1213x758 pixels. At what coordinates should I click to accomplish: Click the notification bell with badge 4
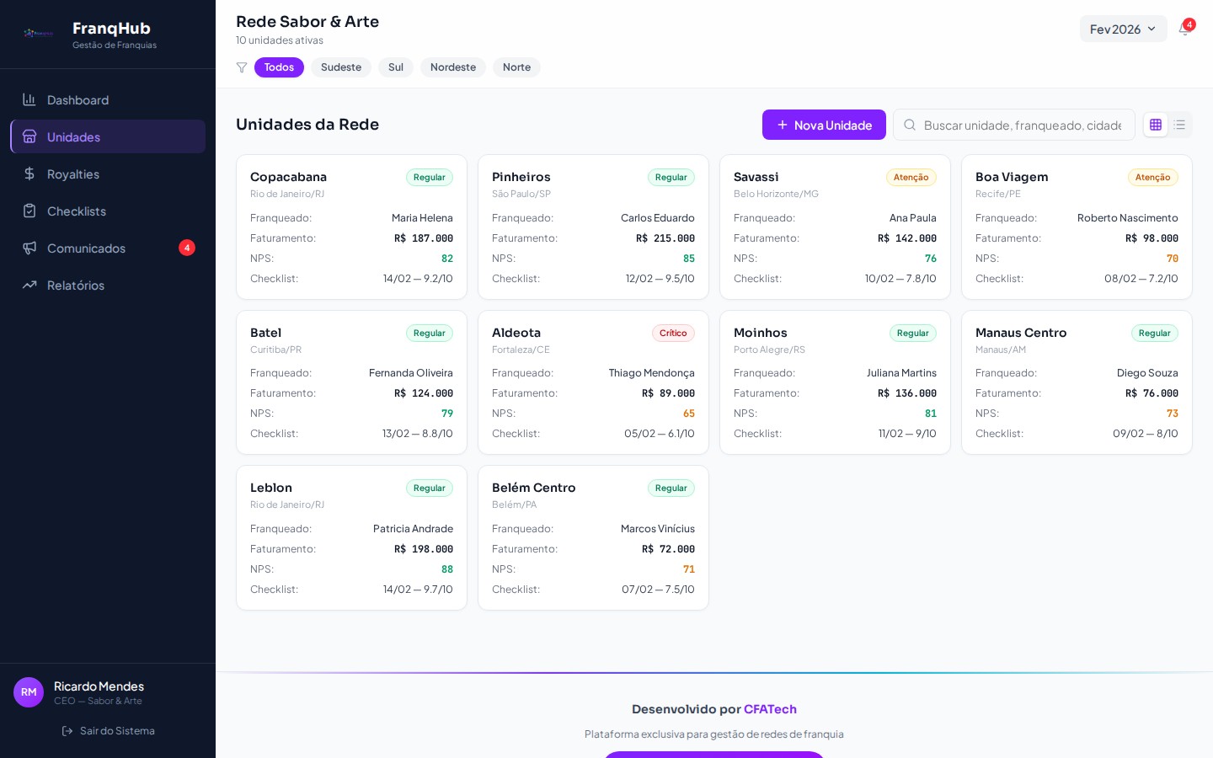pyautogui.click(x=1184, y=29)
